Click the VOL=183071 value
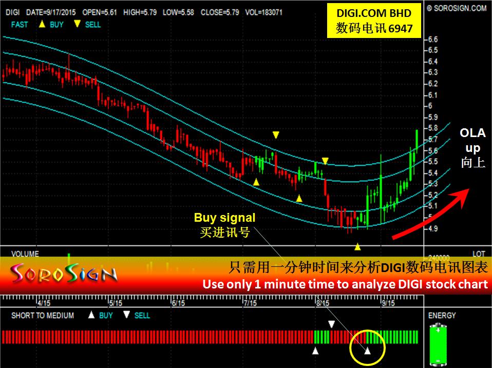The image size is (492, 368). 263,12
